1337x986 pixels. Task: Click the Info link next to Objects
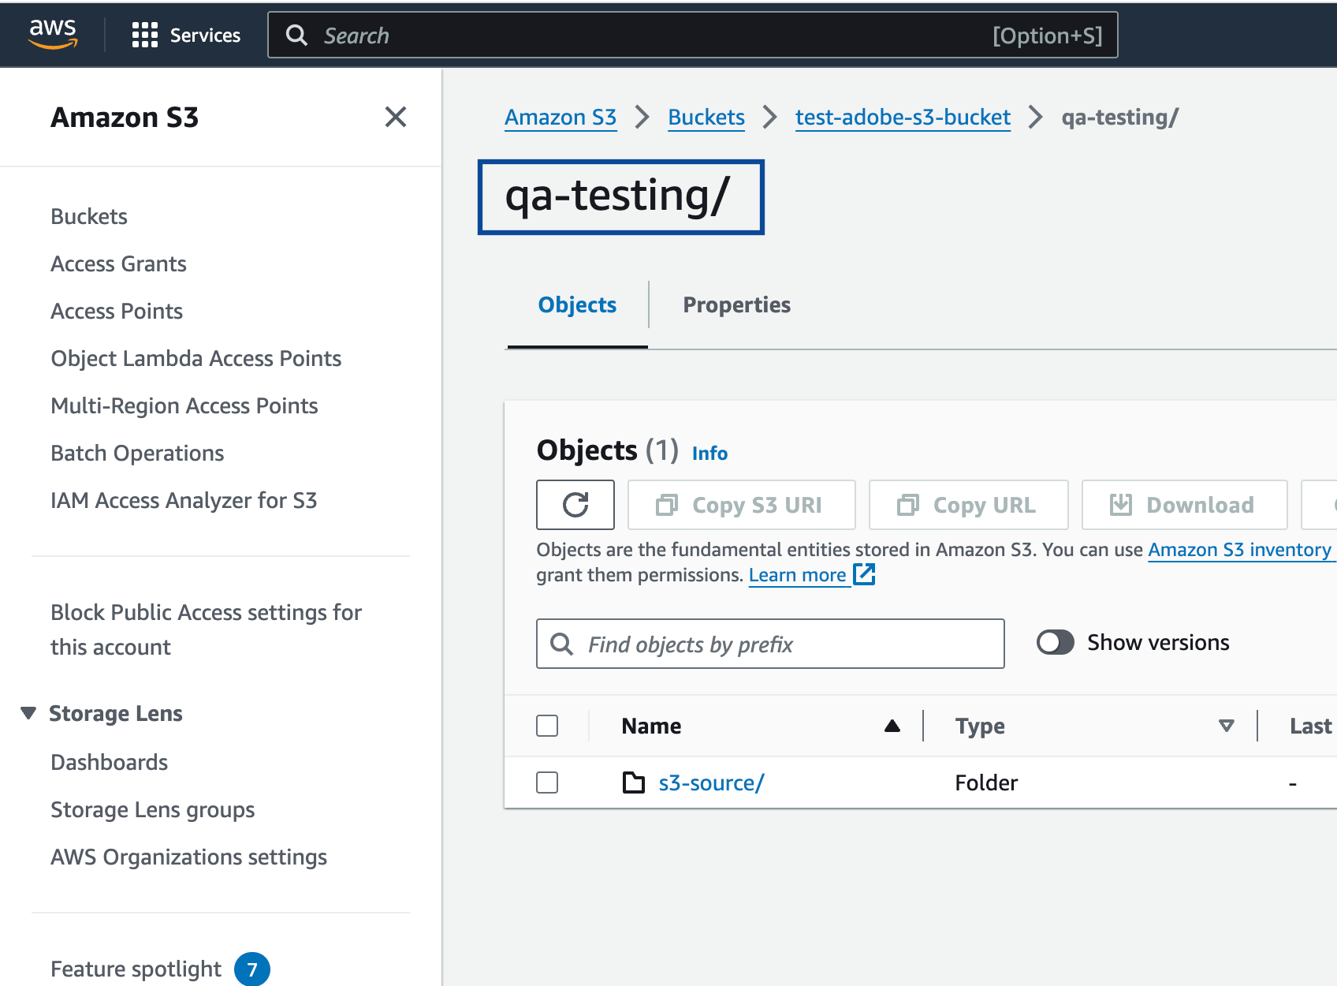coord(709,454)
